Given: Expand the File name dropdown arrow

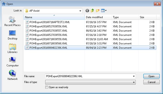Looking at the screenshot, I should (x=134, y=76).
